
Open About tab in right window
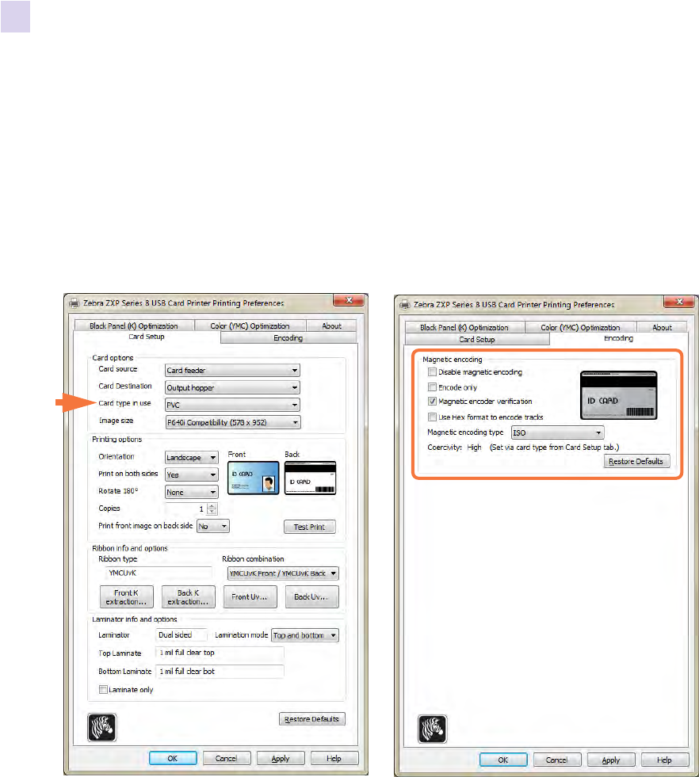coord(662,328)
